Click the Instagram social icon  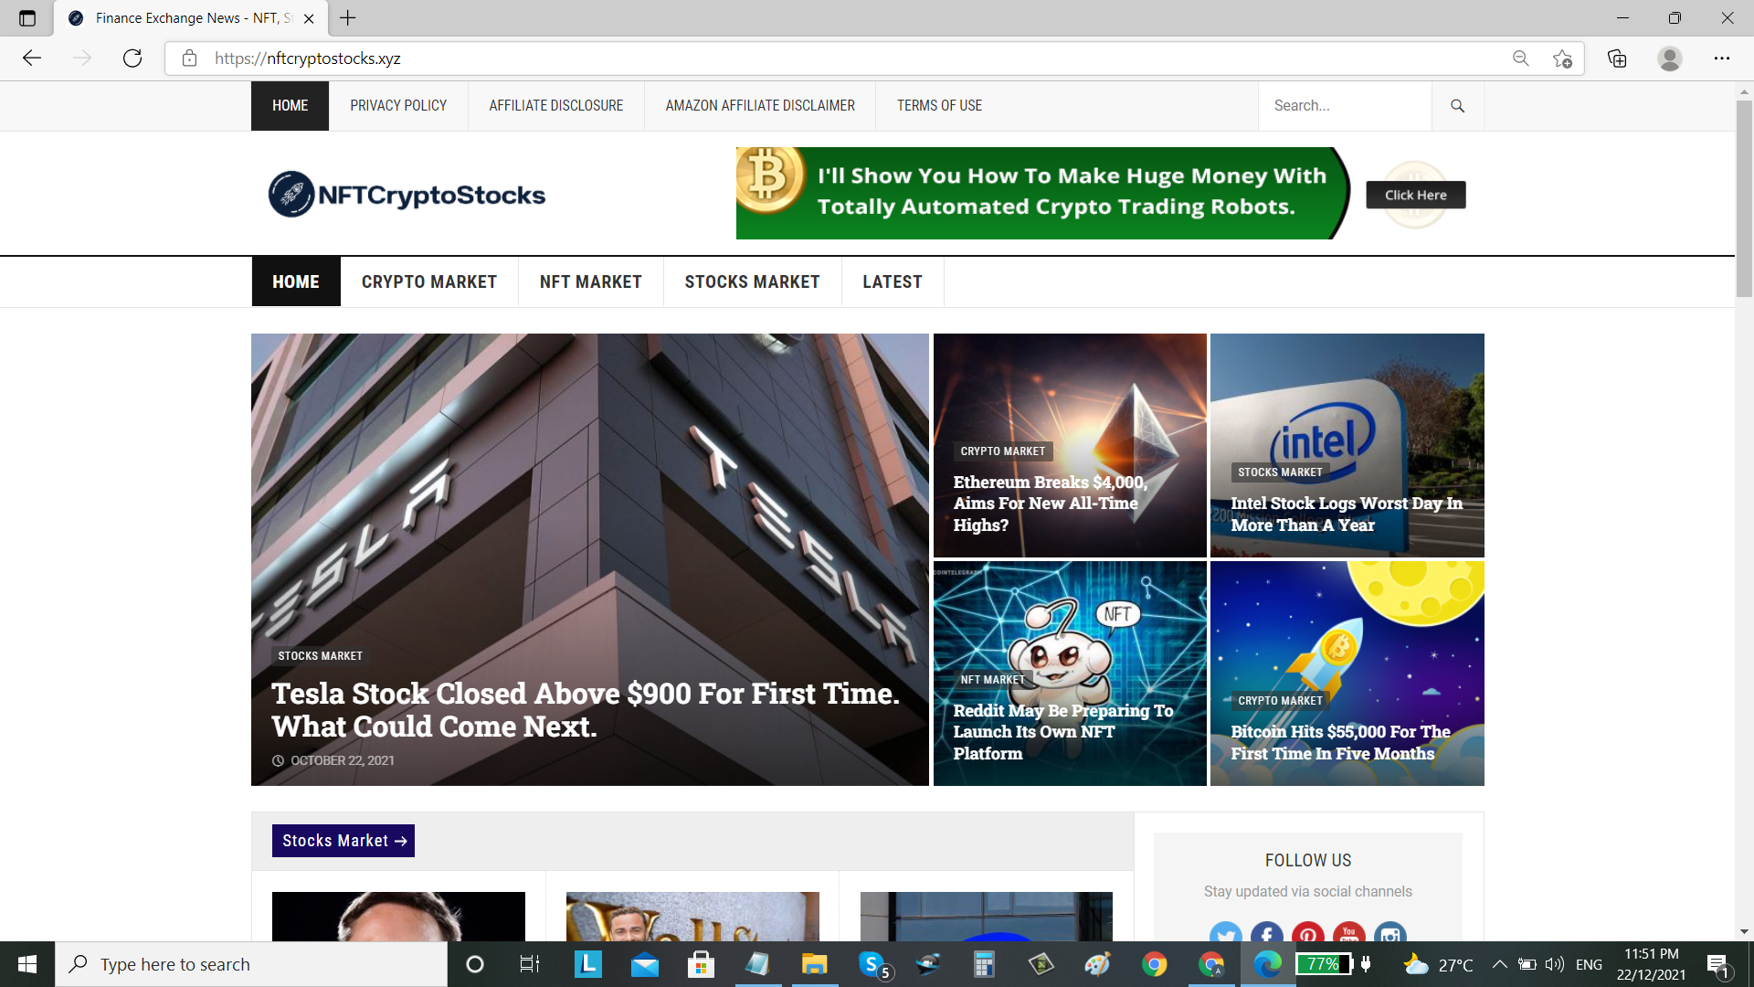tap(1389, 935)
